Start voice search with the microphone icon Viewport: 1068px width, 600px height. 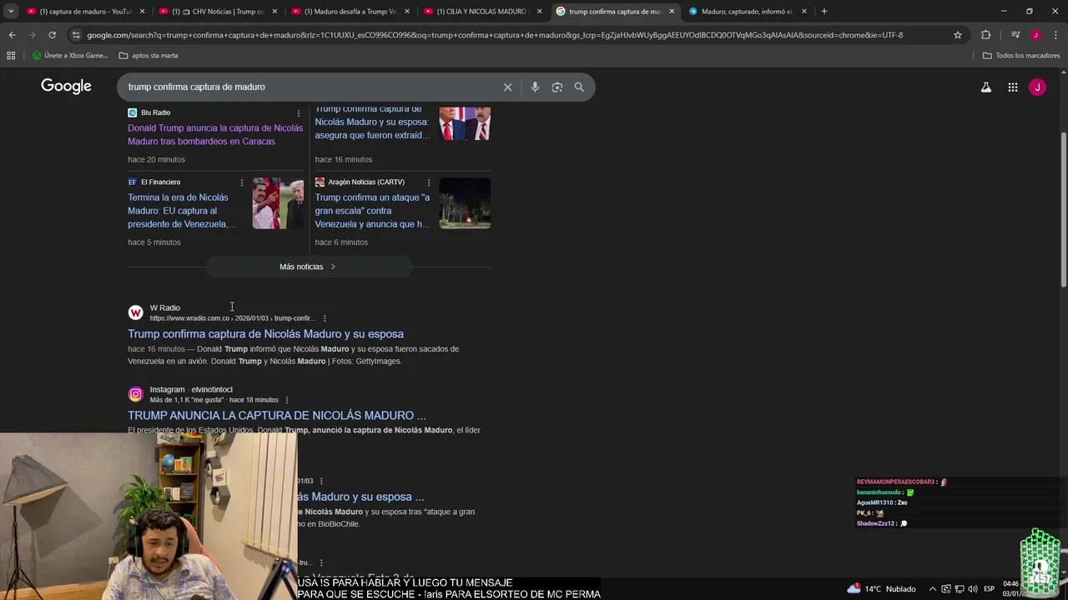[x=535, y=87]
